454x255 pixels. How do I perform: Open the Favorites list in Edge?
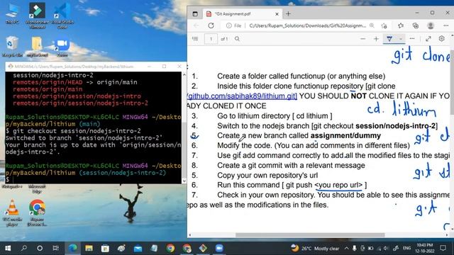click(401, 25)
